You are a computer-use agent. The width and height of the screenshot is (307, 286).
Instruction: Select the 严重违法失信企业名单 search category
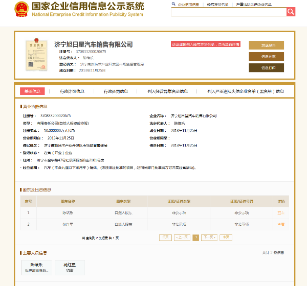(x=254, y=5)
